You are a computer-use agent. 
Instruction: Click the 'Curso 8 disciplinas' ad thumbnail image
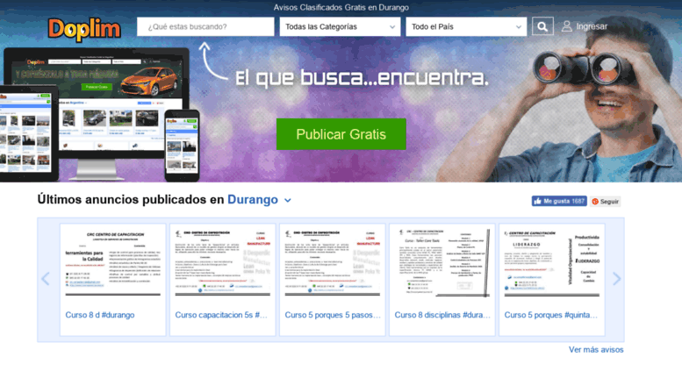click(x=442, y=262)
